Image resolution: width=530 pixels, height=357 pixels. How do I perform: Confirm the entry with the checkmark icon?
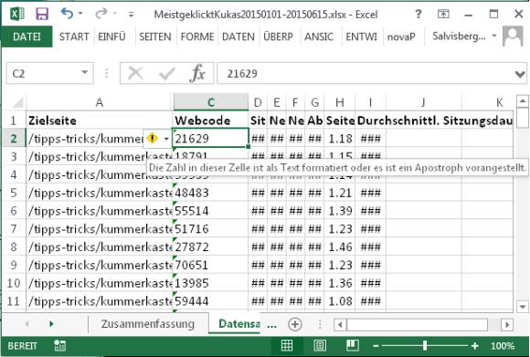(167, 73)
